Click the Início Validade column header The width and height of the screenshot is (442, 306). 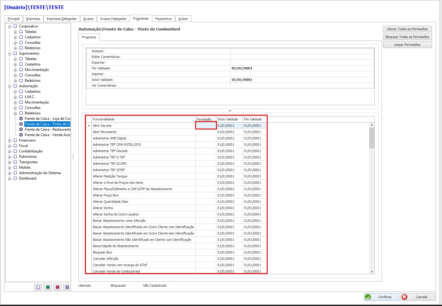coord(229,119)
